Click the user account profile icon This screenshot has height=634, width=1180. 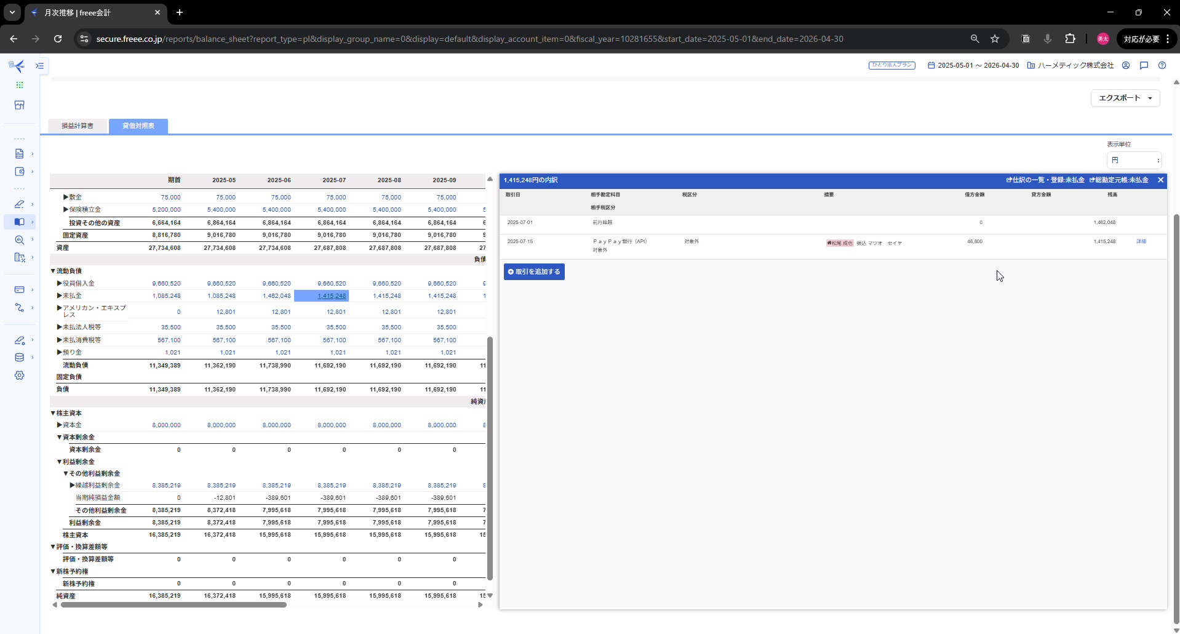(x=1125, y=65)
